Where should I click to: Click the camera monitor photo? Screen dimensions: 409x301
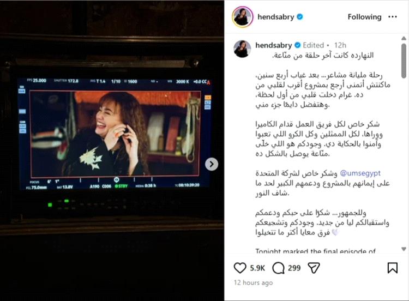click(112, 150)
